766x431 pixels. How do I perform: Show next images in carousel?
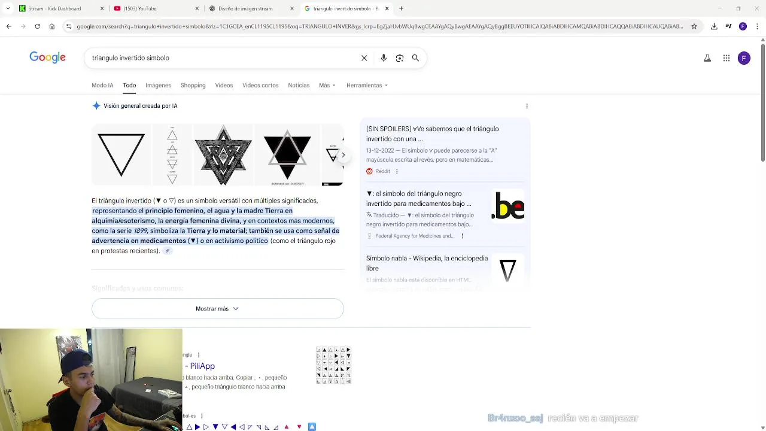[x=343, y=155]
